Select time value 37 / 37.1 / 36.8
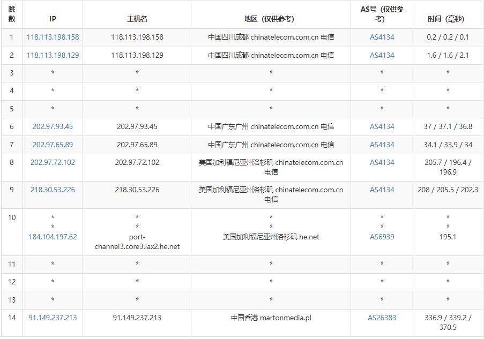The width and height of the screenshot is (484, 339). [448, 126]
